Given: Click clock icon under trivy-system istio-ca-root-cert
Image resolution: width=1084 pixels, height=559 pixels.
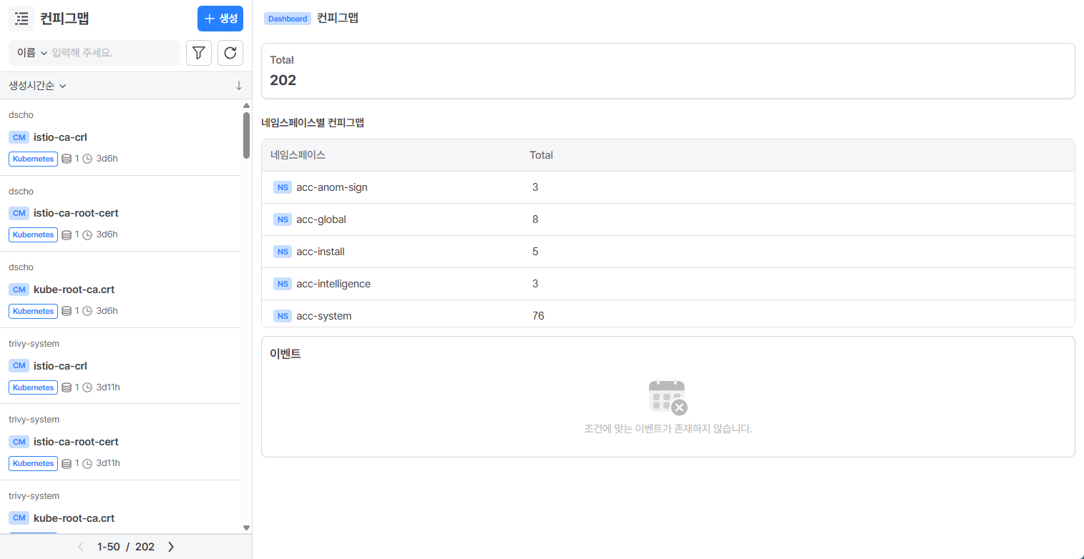Looking at the screenshot, I should [x=88, y=463].
